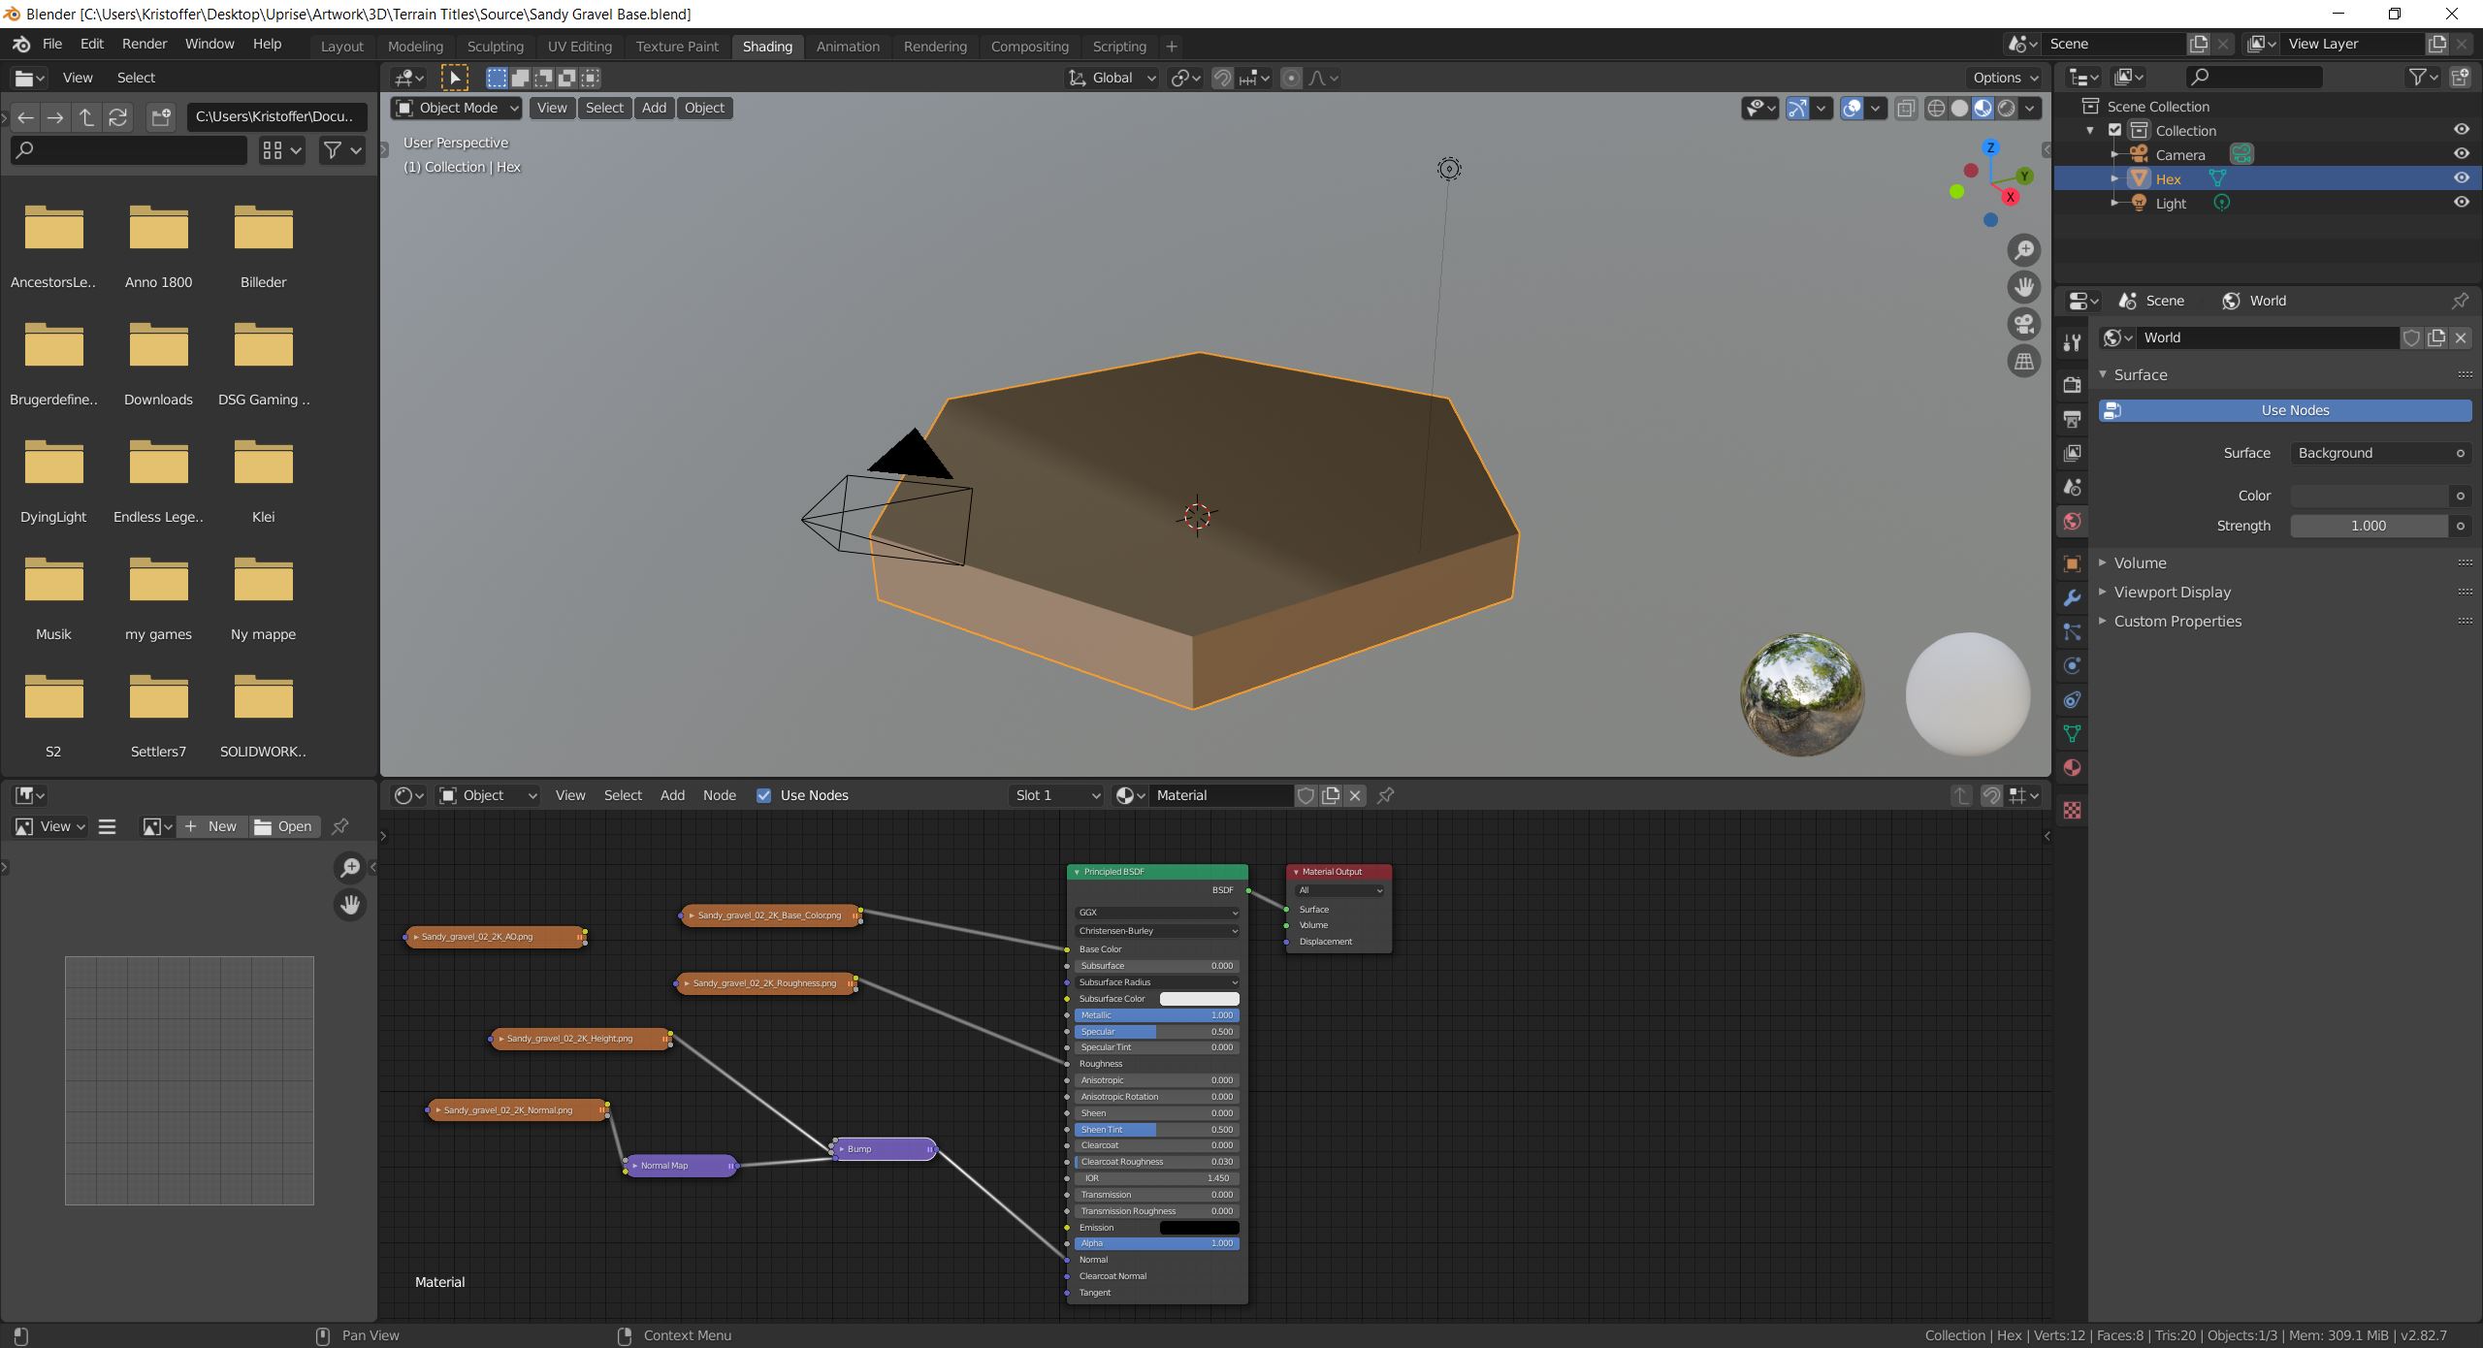Image resolution: width=2483 pixels, height=1348 pixels.
Task: Uncheck Use Nodes in node editor
Action: click(763, 795)
